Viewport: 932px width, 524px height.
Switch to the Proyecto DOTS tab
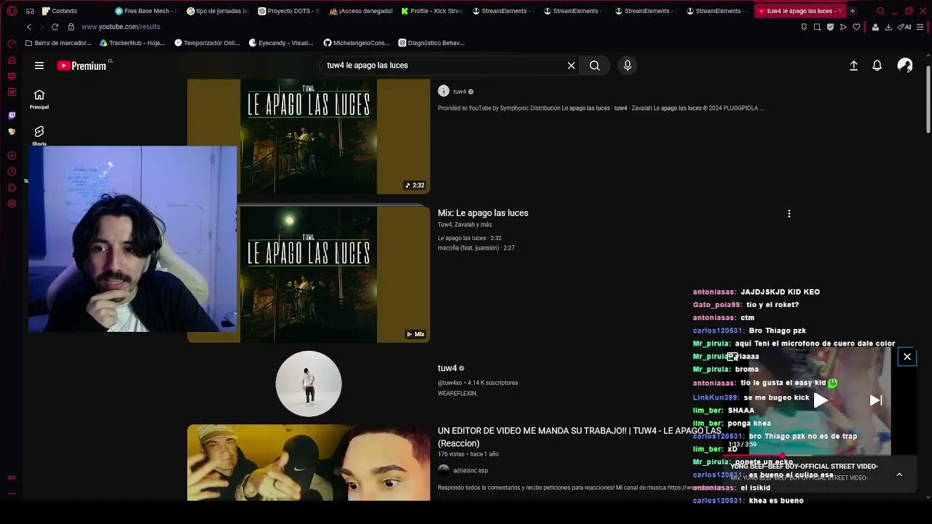pyautogui.click(x=288, y=11)
